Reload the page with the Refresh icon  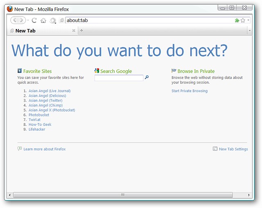(x=34, y=20)
